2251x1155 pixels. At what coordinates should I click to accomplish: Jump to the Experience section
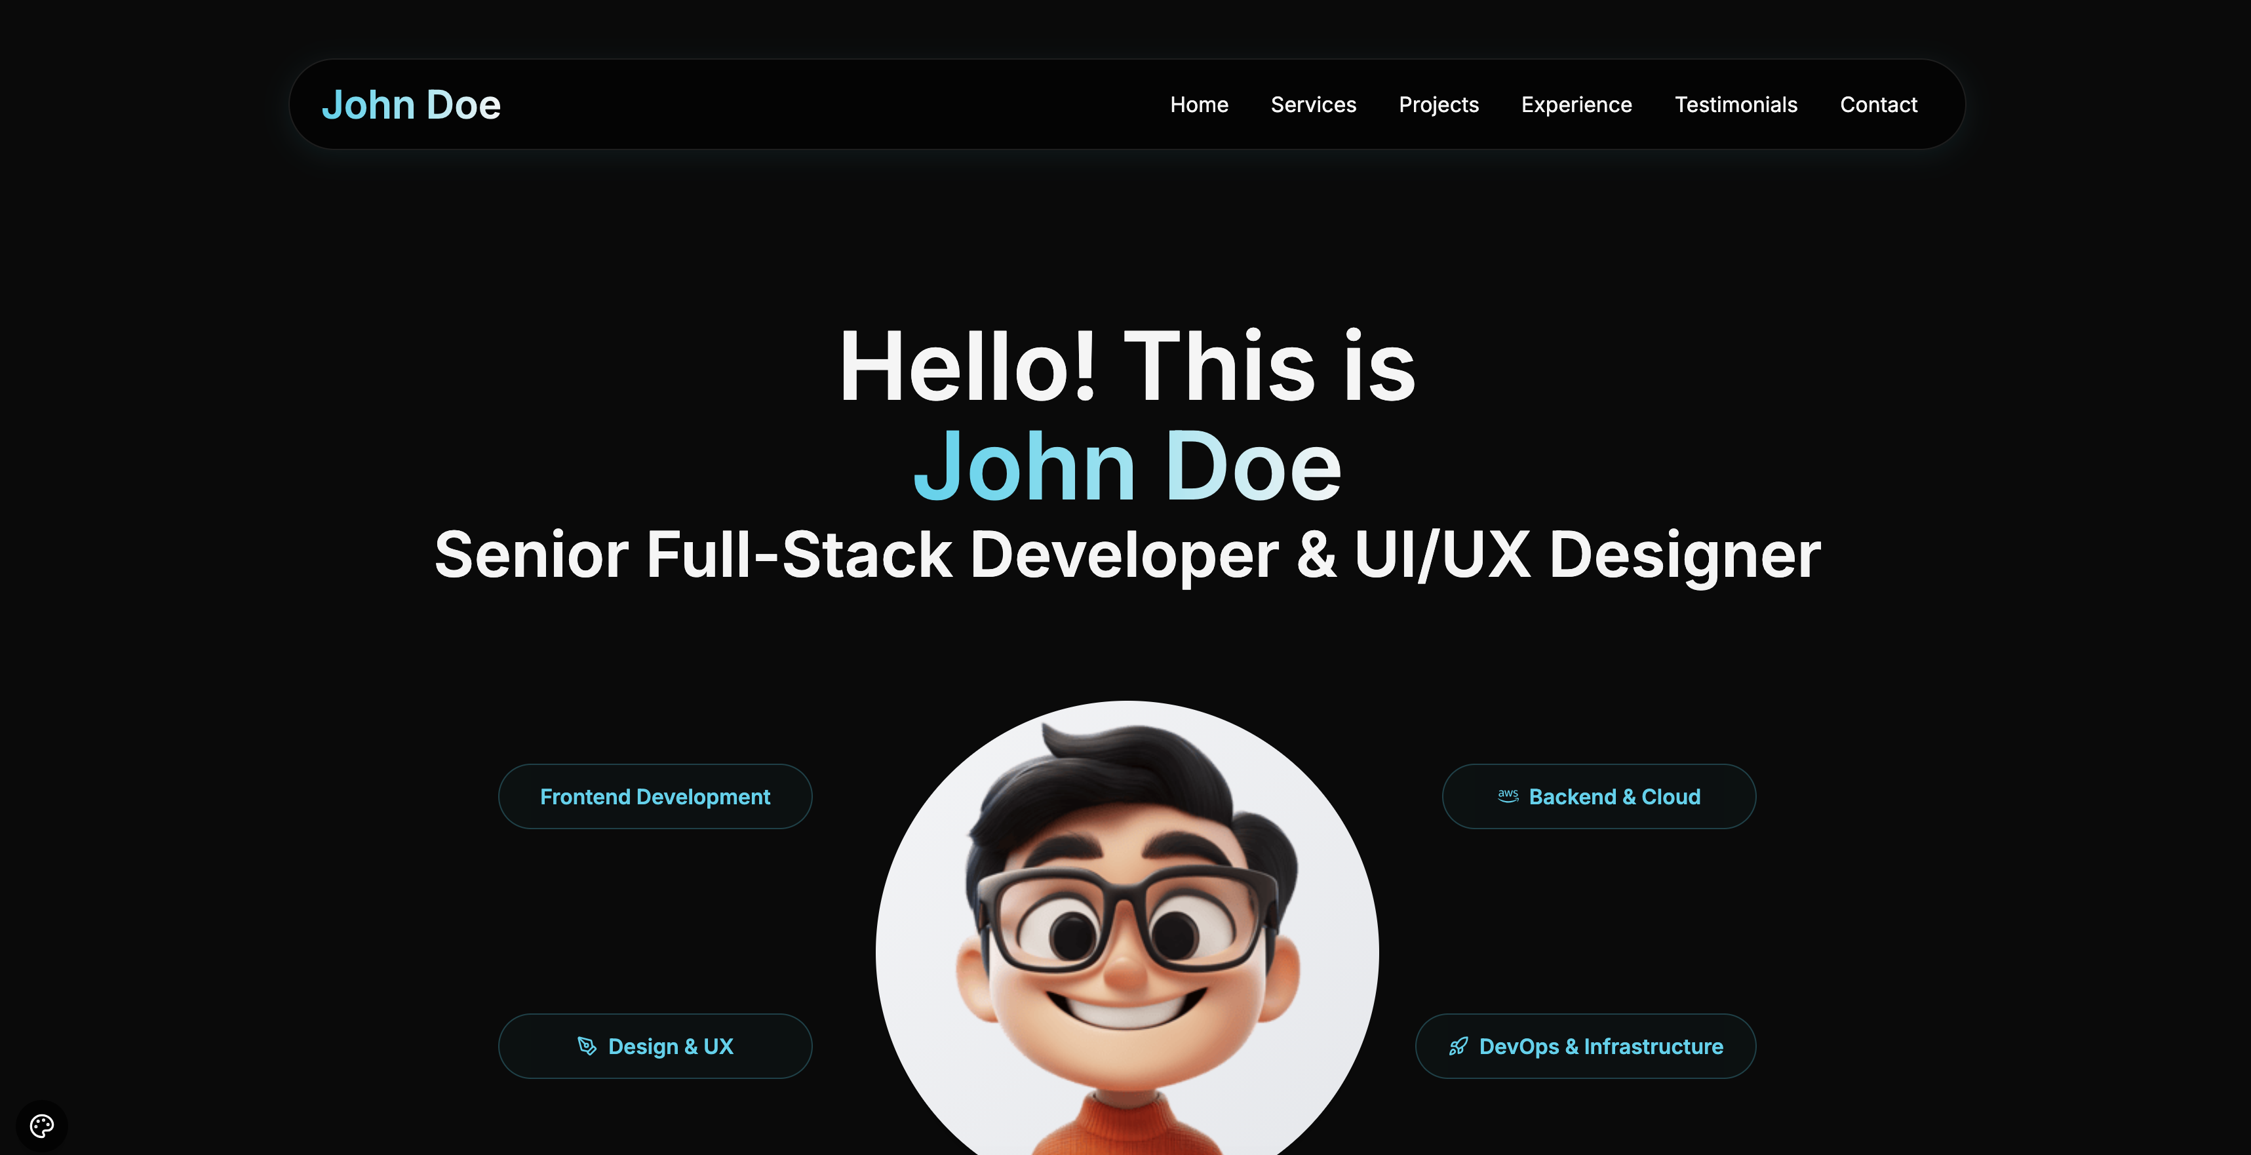(1576, 105)
